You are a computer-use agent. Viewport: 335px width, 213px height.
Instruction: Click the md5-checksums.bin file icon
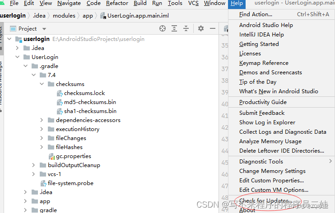coord(60,102)
